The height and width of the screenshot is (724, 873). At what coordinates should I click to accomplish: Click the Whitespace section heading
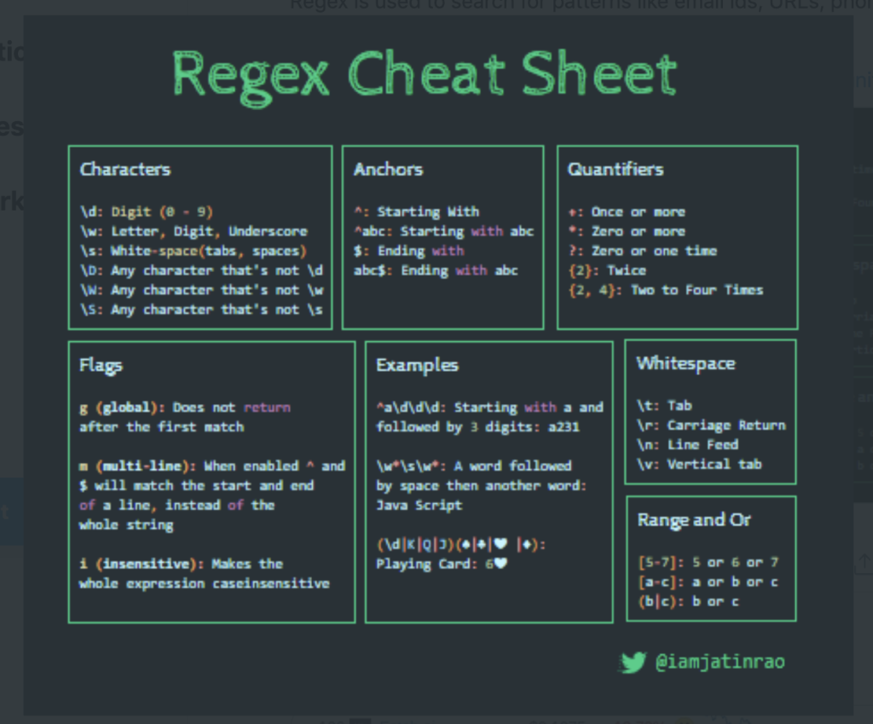pos(685,364)
